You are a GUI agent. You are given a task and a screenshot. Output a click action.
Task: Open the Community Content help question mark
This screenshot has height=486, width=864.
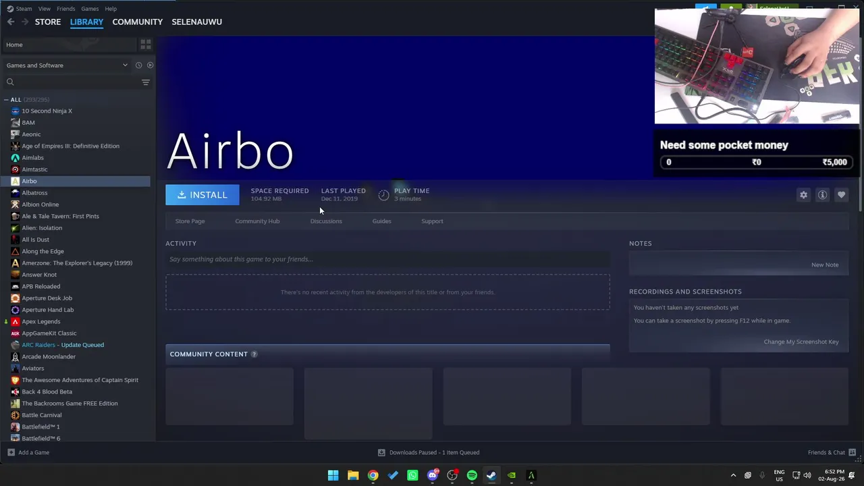pos(254,354)
